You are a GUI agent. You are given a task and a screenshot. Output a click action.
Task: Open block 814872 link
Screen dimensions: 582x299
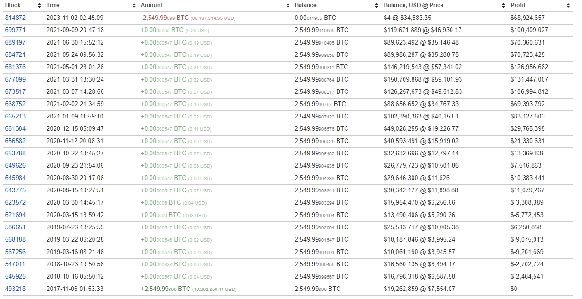pos(15,18)
